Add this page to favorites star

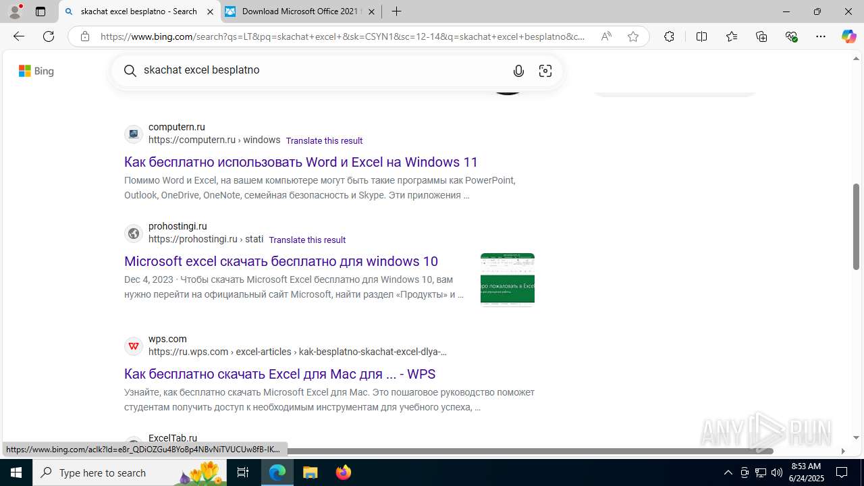[633, 36]
